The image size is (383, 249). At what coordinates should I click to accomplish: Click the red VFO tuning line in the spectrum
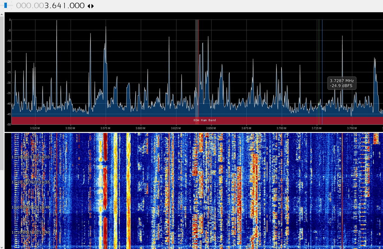pos(198,64)
